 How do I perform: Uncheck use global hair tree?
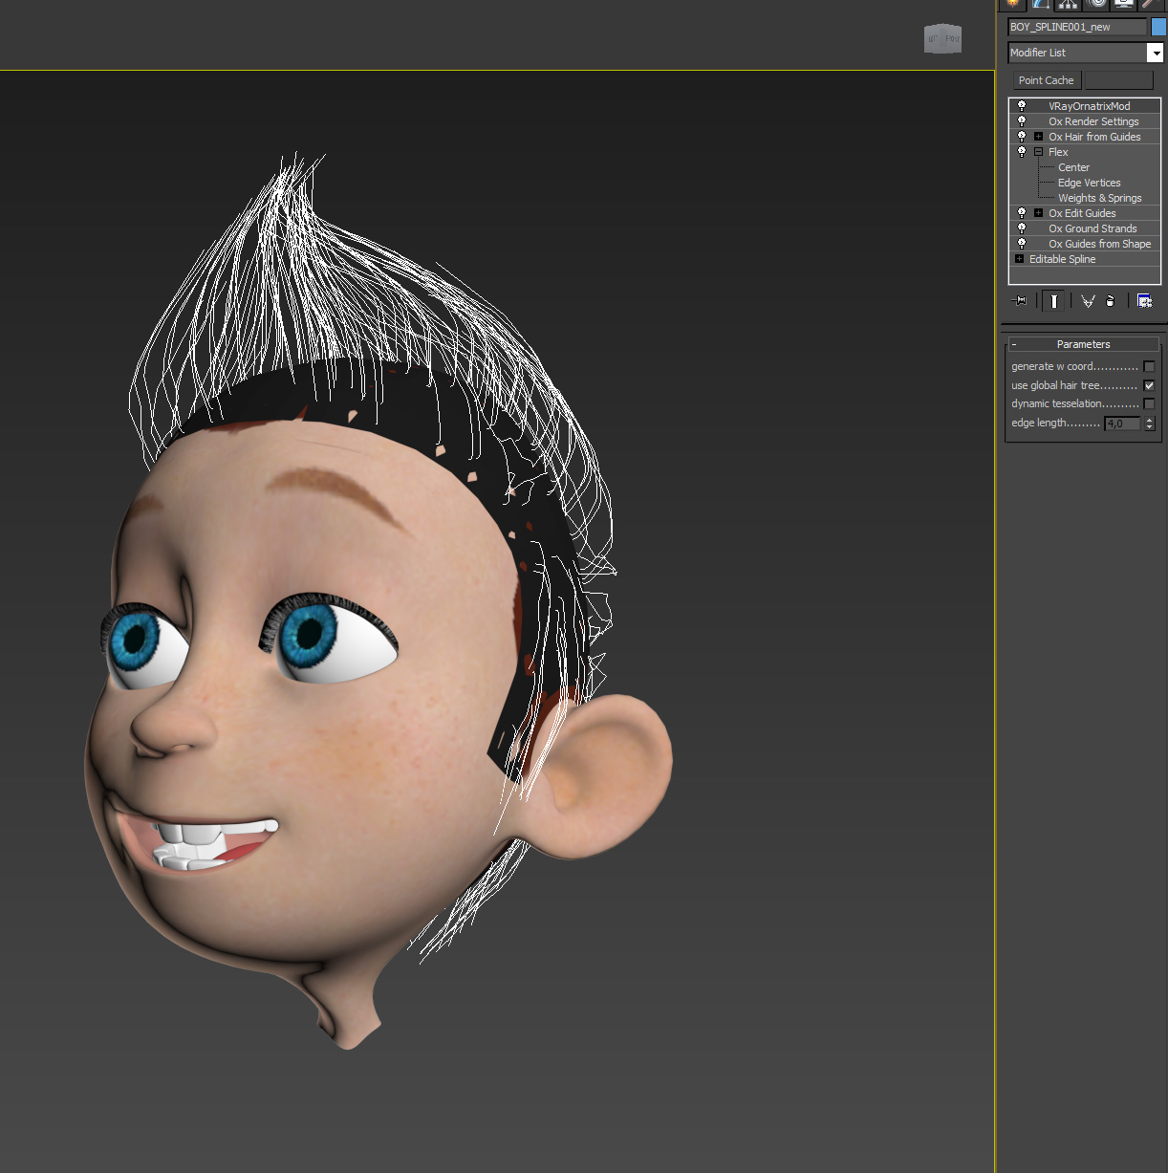tap(1149, 385)
